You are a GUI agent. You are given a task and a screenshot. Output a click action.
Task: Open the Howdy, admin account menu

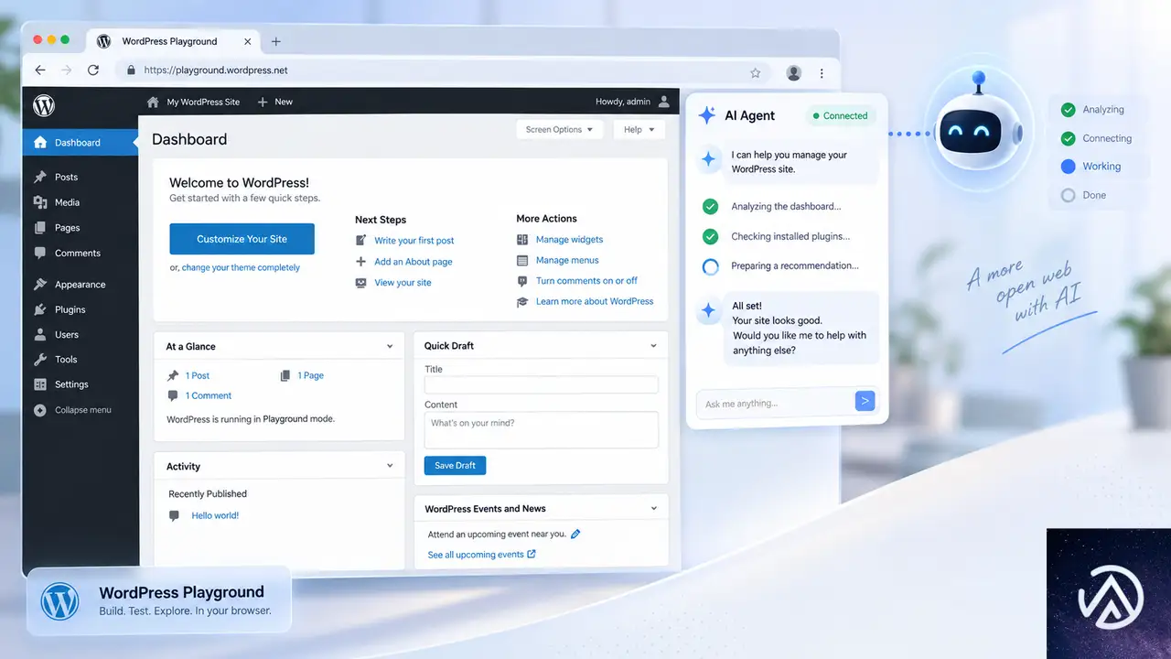point(633,102)
